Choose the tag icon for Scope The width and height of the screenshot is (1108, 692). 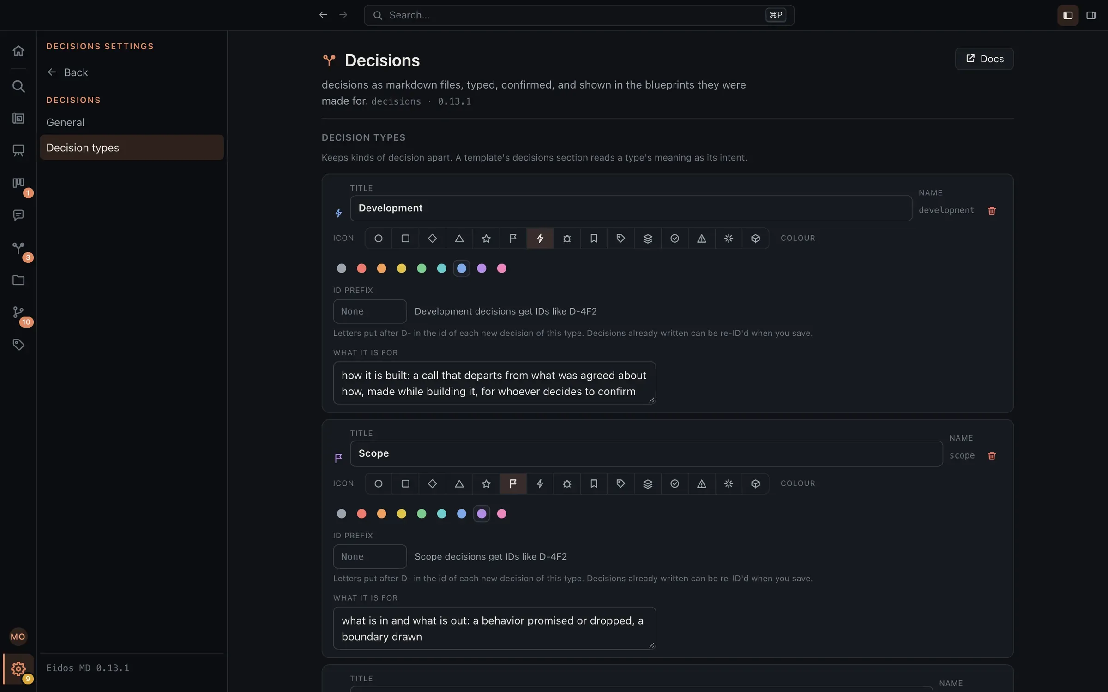coord(620,484)
